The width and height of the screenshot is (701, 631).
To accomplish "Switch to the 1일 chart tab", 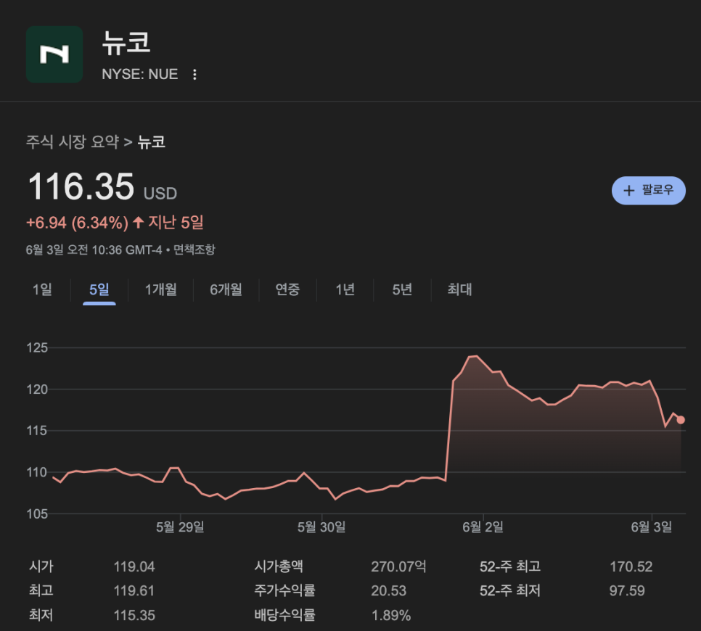I will click(x=42, y=289).
